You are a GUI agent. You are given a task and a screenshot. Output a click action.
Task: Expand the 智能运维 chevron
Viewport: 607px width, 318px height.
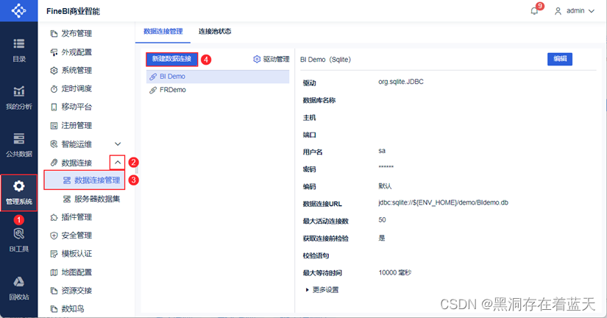tap(118, 144)
